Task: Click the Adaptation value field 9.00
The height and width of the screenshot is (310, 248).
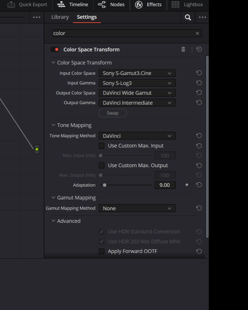Action: click(x=165, y=185)
